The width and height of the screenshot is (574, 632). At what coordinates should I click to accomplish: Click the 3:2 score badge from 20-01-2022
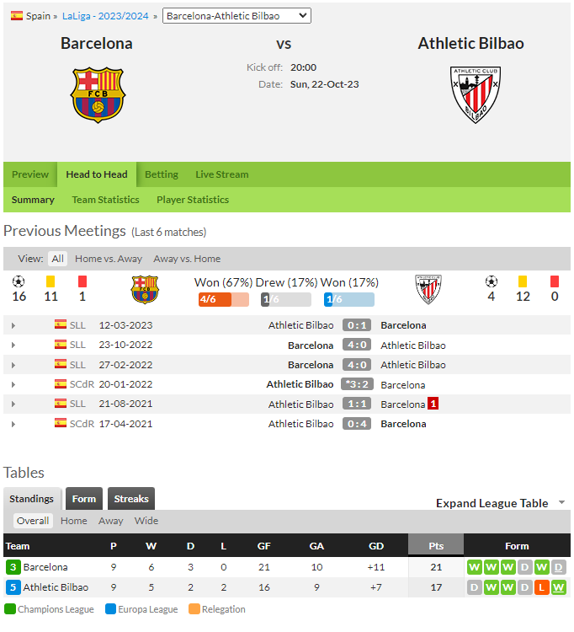(357, 384)
